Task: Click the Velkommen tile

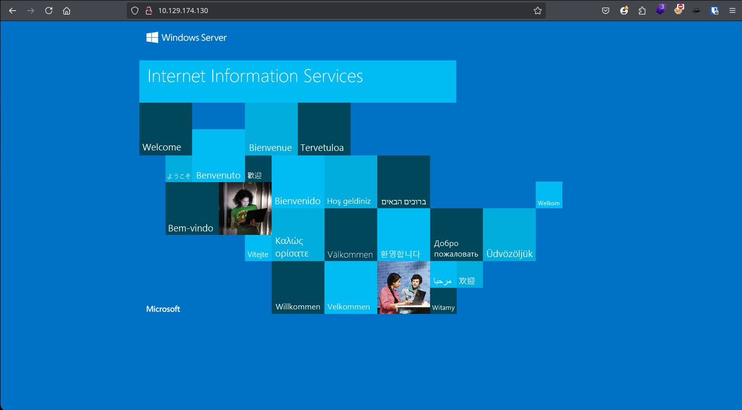Action: pyautogui.click(x=351, y=287)
